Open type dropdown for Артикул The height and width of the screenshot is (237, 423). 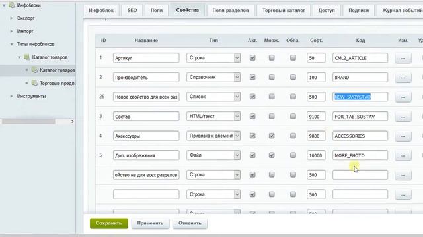pos(213,58)
